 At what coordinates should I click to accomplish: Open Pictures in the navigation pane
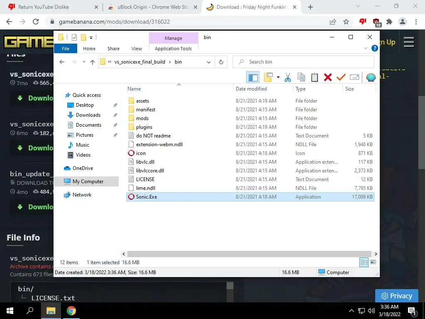click(85, 135)
